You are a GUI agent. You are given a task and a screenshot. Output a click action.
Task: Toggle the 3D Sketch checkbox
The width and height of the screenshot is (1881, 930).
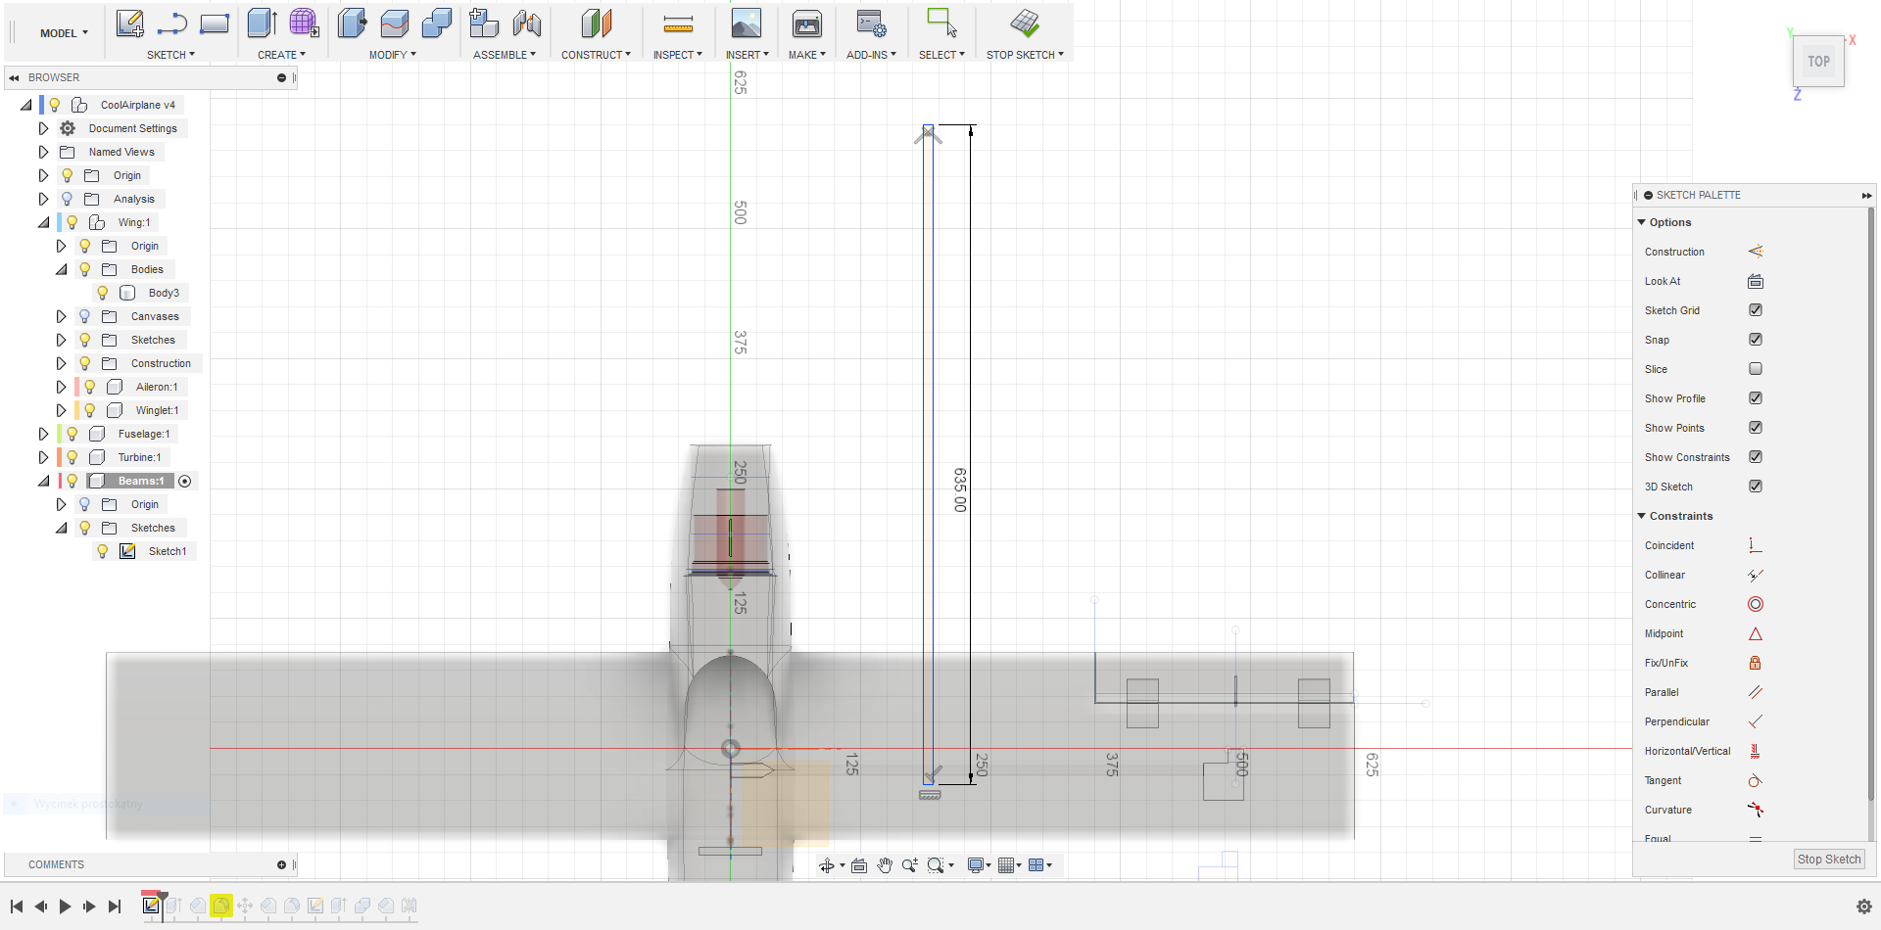(1756, 487)
